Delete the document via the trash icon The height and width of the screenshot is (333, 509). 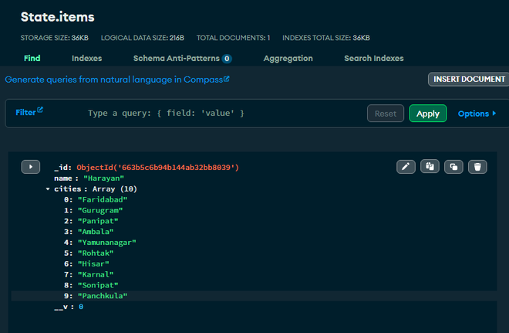coord(478,166)
